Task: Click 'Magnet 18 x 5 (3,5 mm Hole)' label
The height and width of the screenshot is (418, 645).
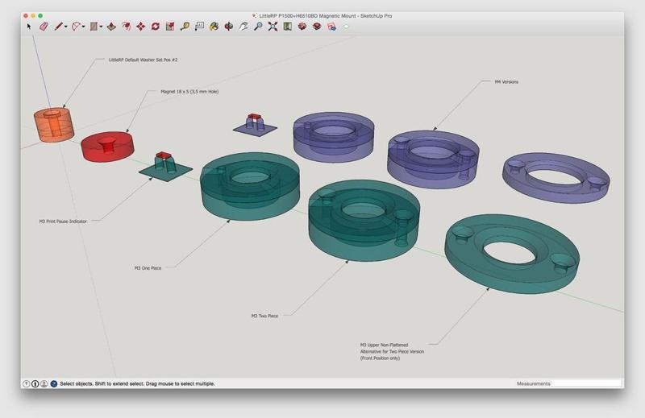Action: (189, 92)
